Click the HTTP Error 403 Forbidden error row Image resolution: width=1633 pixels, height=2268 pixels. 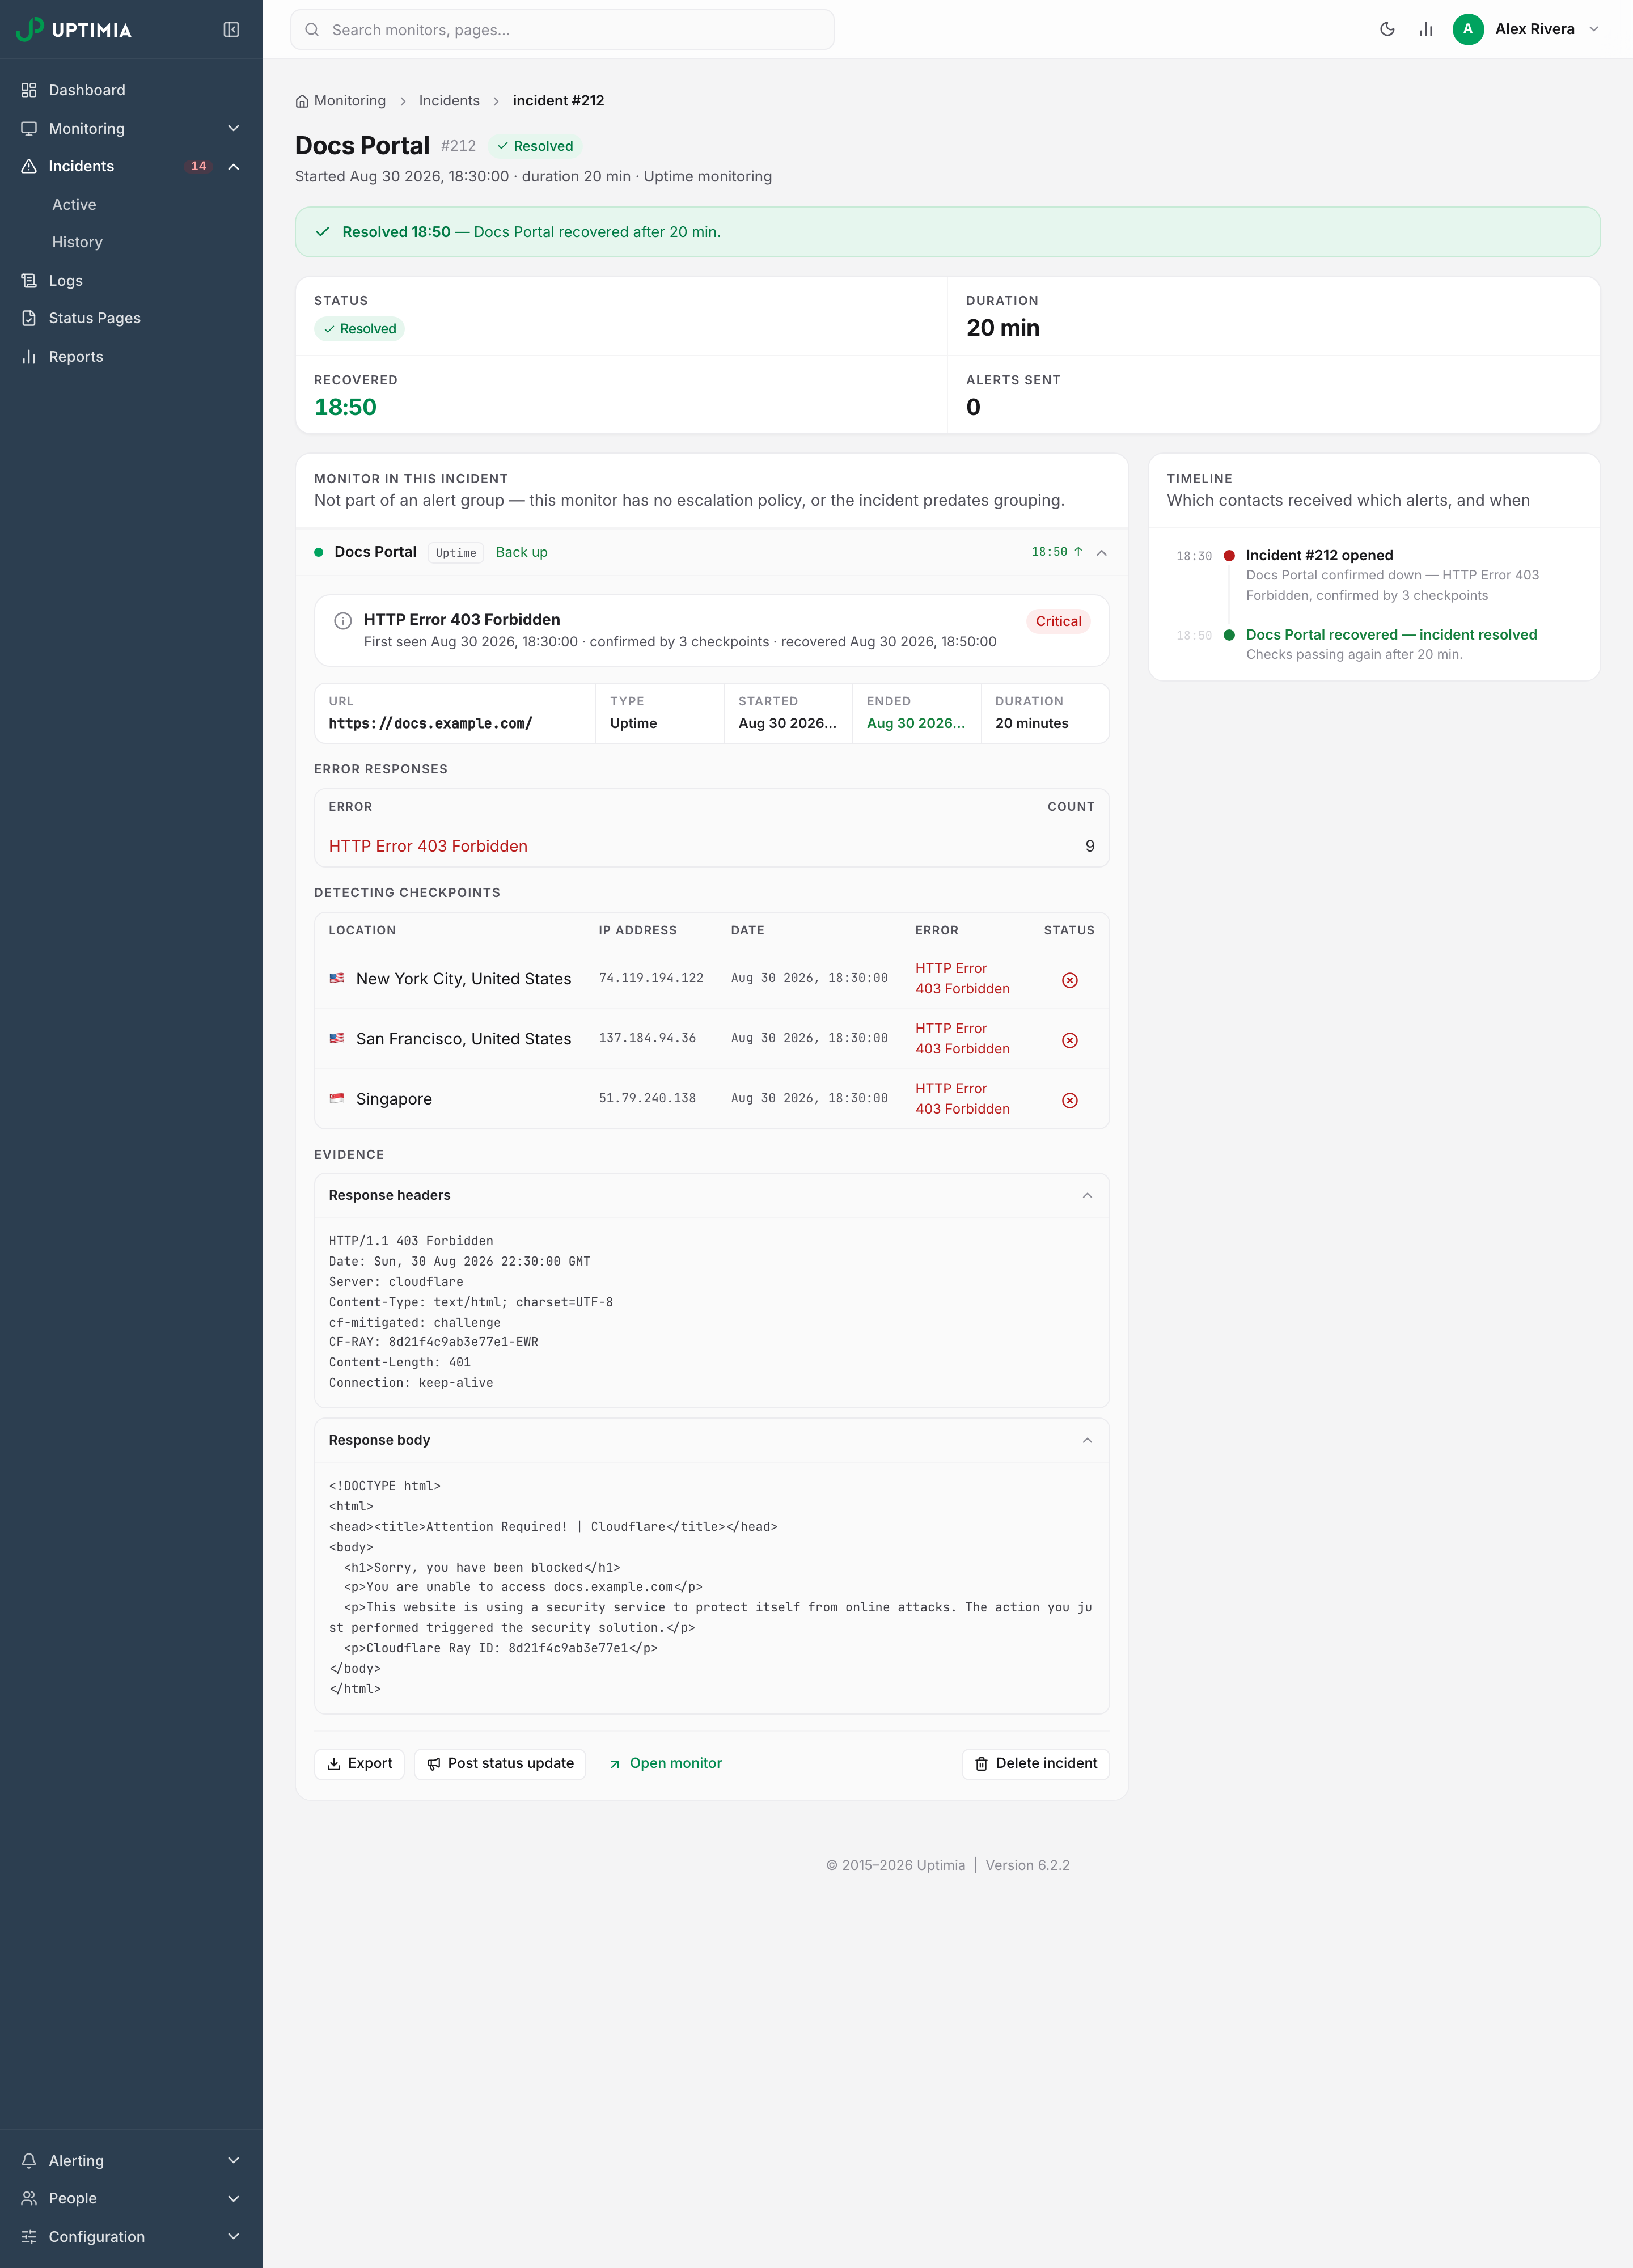[x=711, y=846]
